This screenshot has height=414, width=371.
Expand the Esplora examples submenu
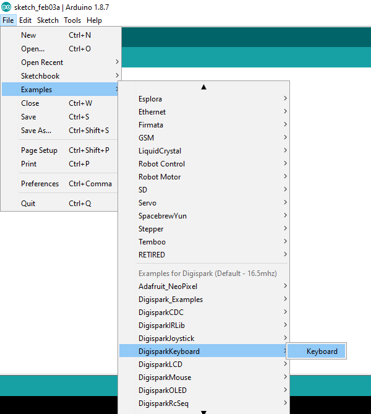click(203, 99)
